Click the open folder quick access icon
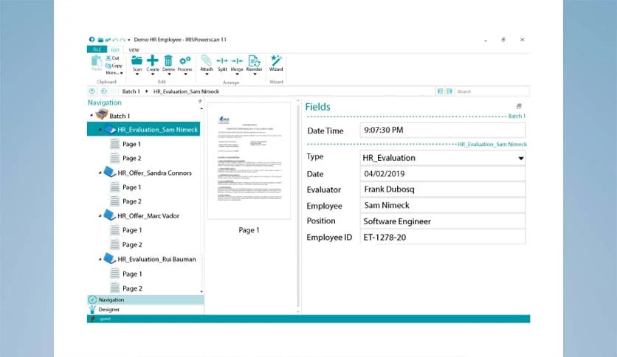 pos(100,40)
